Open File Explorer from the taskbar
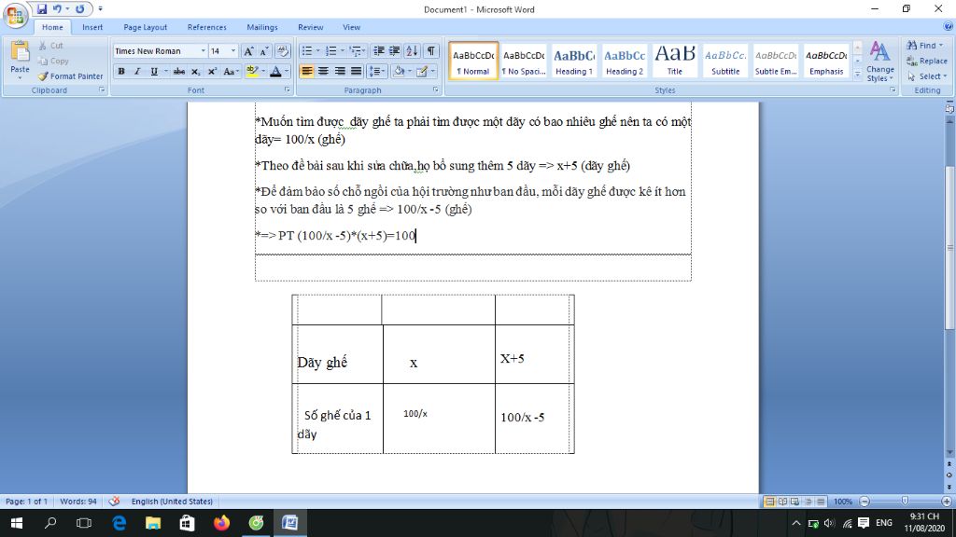956x537 pixels. pyautogui.click(x=153, y=523)
